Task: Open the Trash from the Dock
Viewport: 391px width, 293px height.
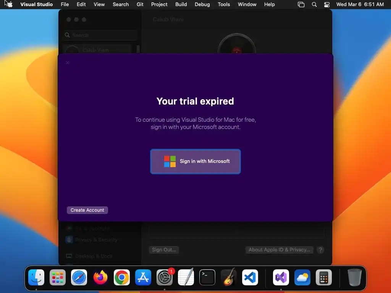Action: click(355, 277)
